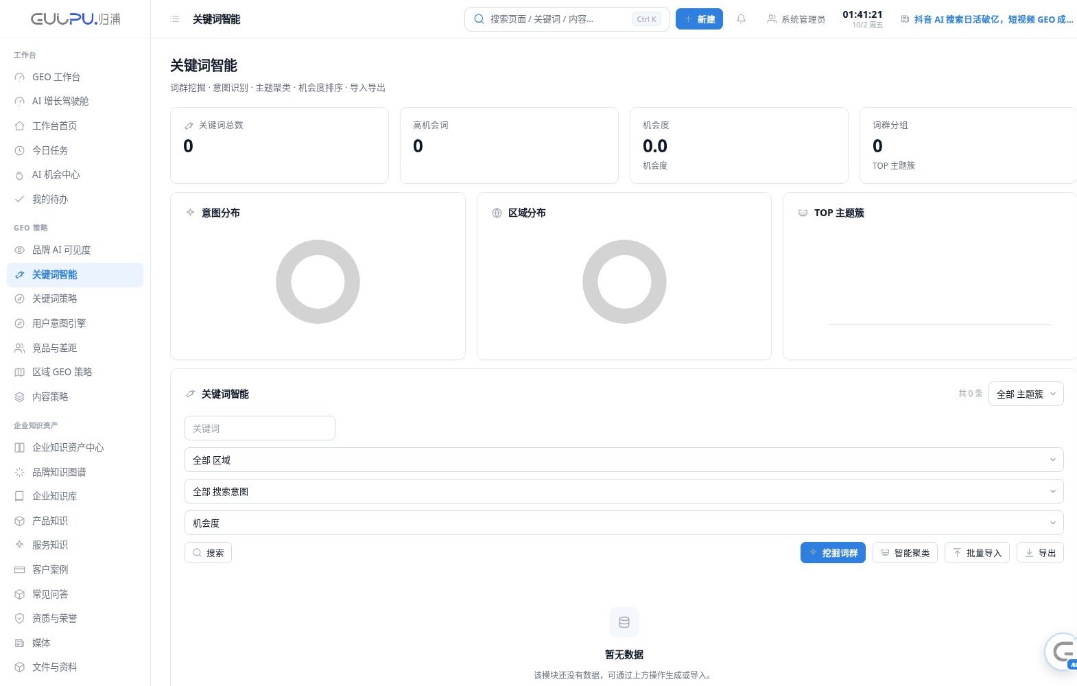This screenshot has width=1077, height=686.
Task: Expand the 全部 区域 filter dropdown
Action: [624, 460]
